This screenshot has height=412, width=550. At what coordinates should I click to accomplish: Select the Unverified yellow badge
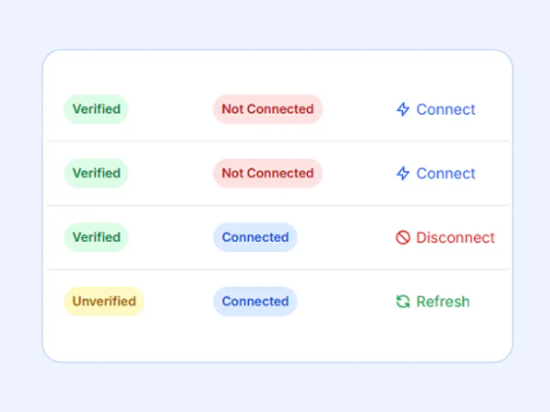click(104, 301)
